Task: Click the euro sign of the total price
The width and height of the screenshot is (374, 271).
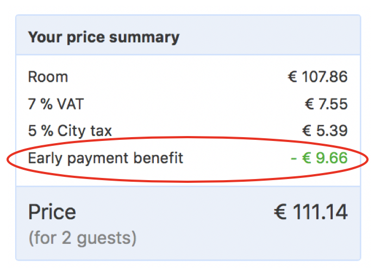Action: pyautogui.click(x=280, y=212)
